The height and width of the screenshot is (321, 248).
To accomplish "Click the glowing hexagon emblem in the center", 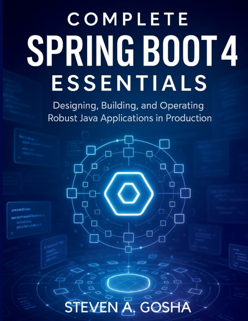I will click(x=128, y=193).
